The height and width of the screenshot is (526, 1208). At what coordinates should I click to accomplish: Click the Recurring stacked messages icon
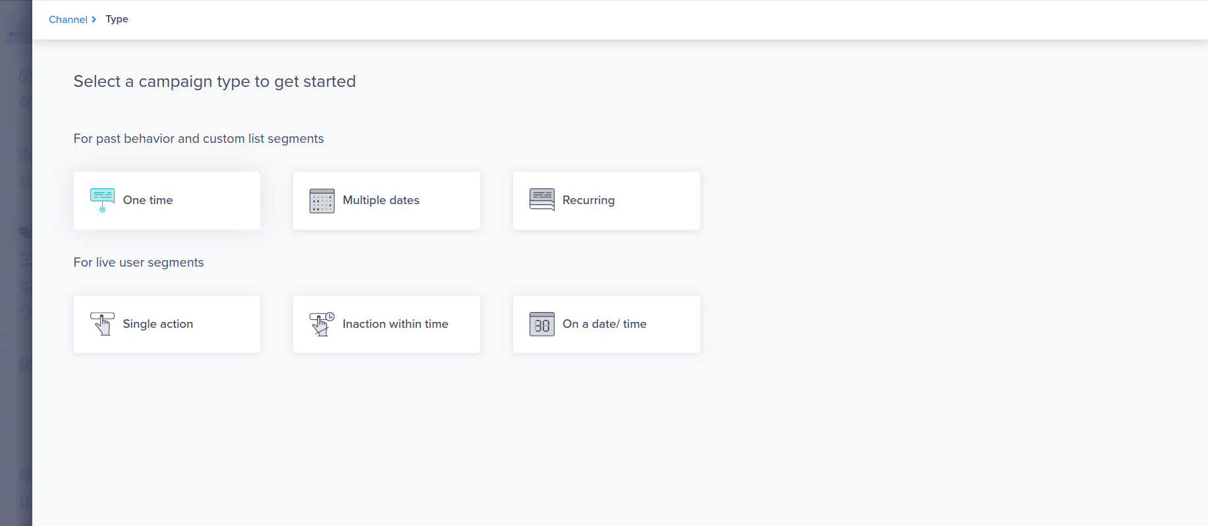click(541, 200)
